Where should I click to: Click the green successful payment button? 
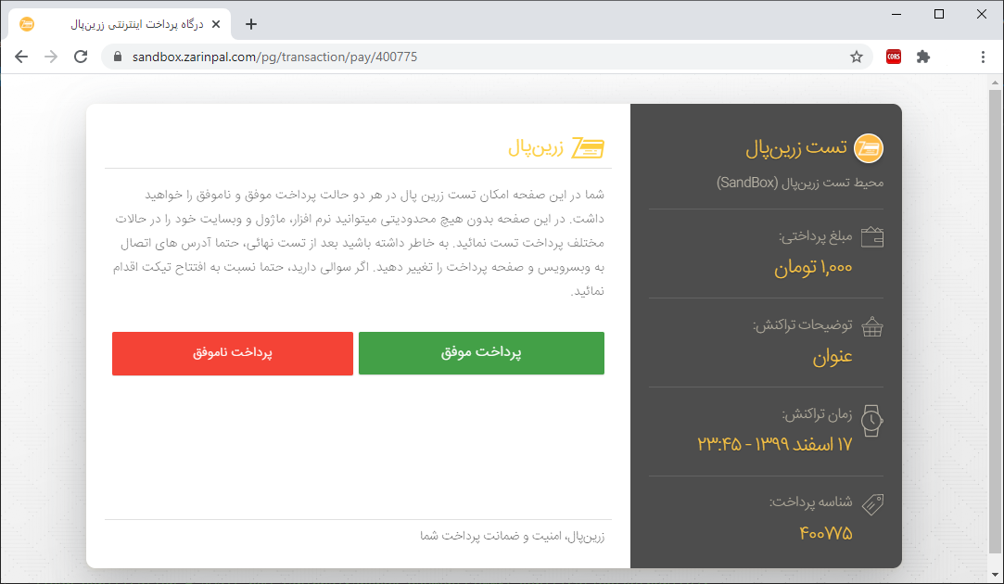click(x=481, y=353)
